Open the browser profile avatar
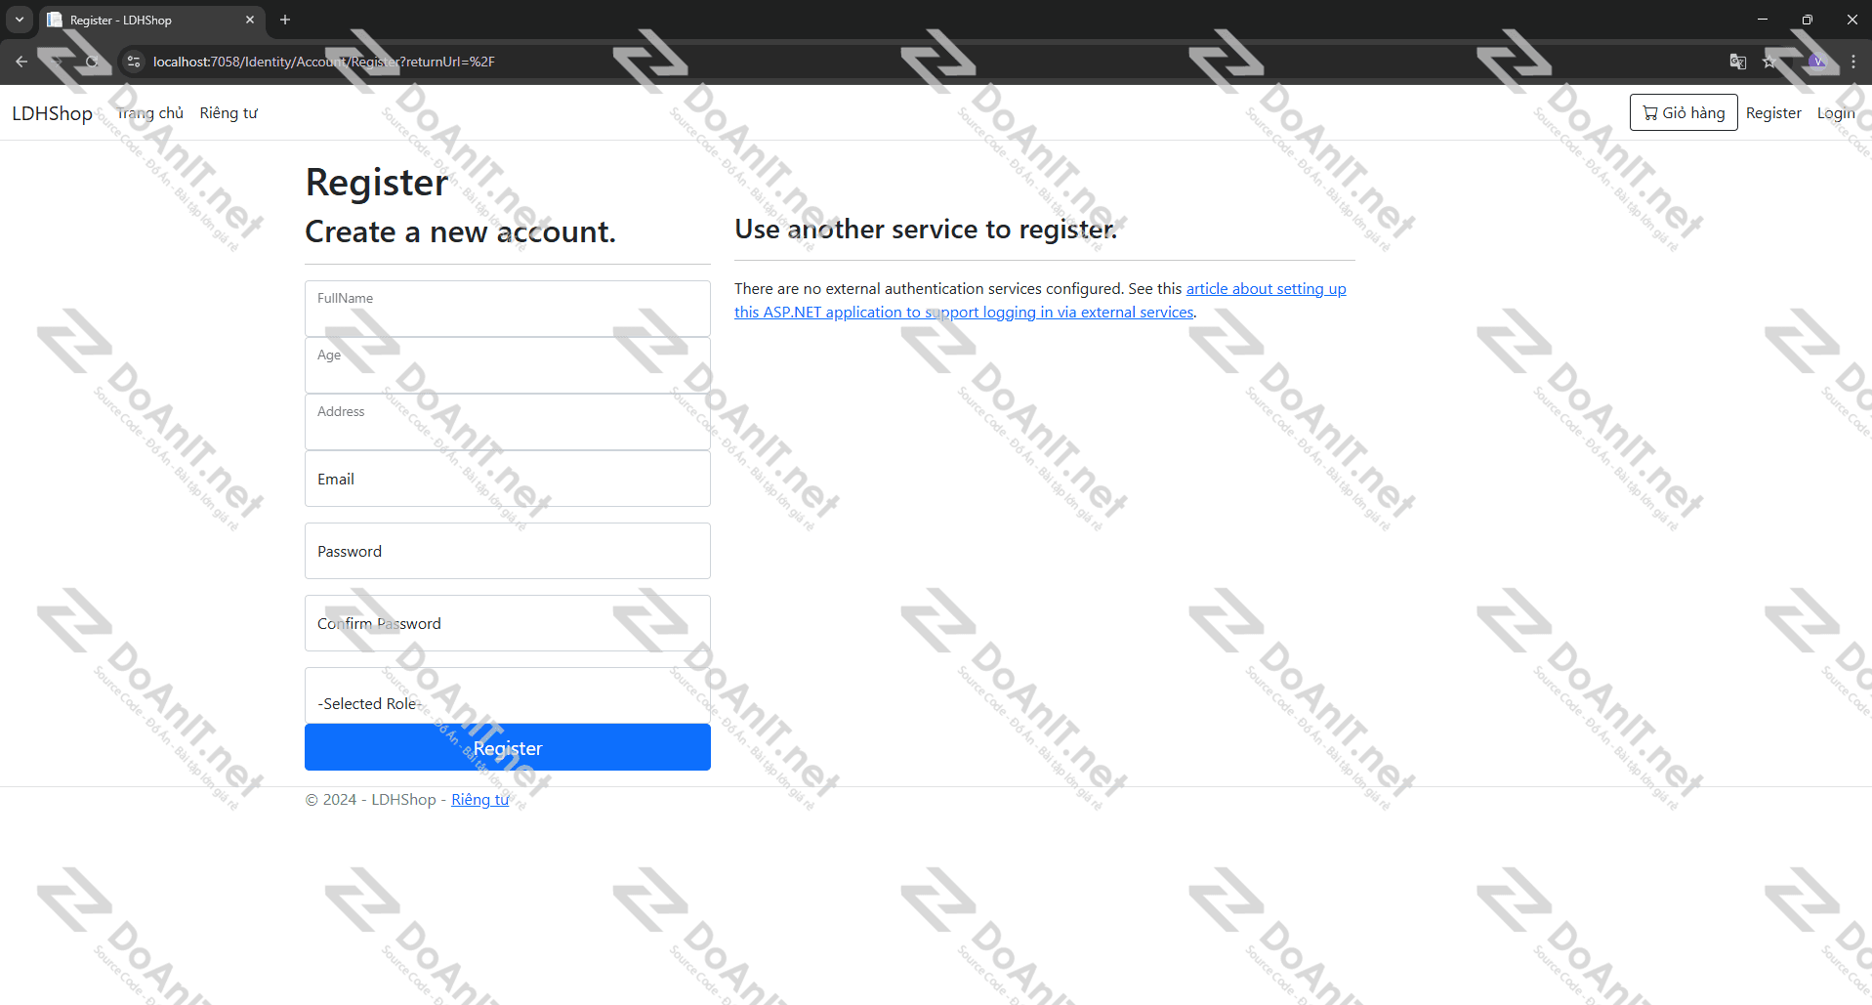1872x1005 pixels. coord(1816,62)
